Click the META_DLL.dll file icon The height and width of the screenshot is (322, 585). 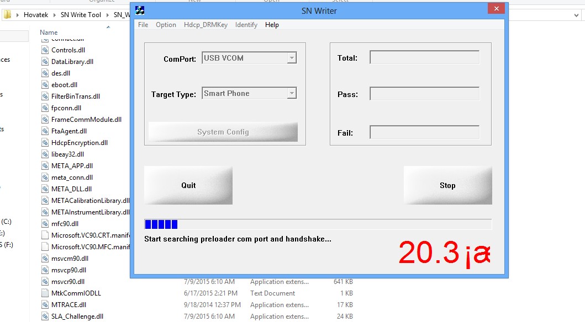(x=46, y=189)
